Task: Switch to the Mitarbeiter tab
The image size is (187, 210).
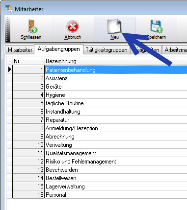Action: tap(20, 50)
